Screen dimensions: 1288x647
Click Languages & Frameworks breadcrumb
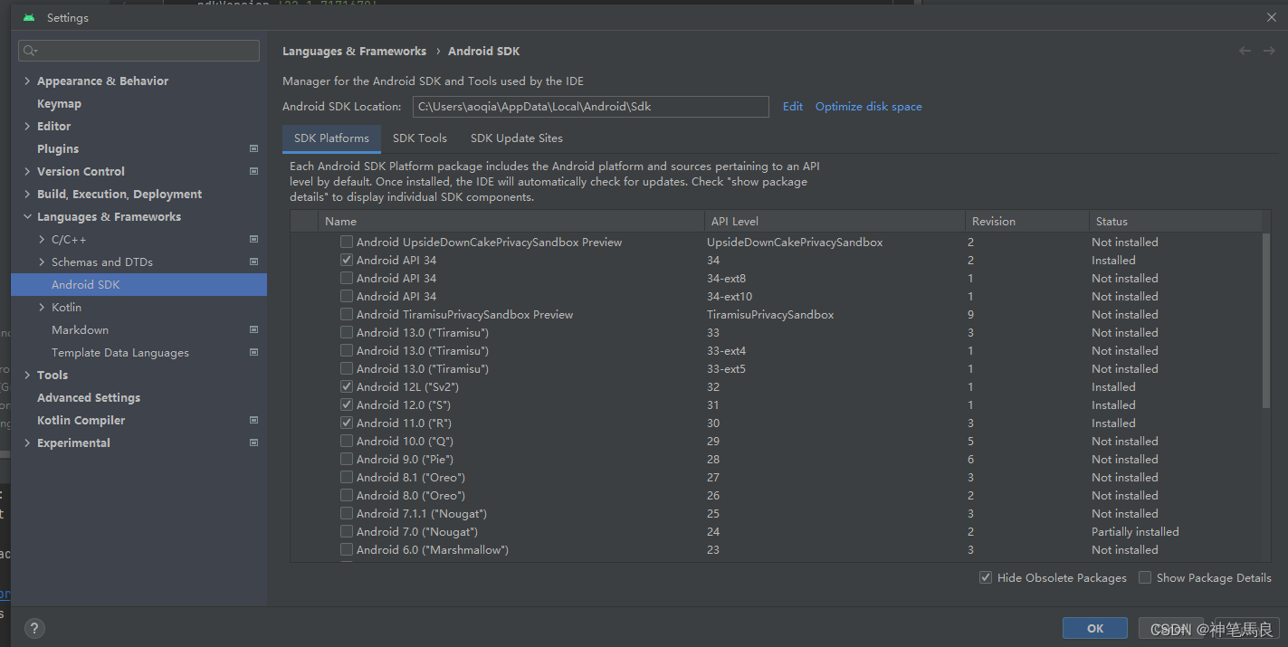354,51
